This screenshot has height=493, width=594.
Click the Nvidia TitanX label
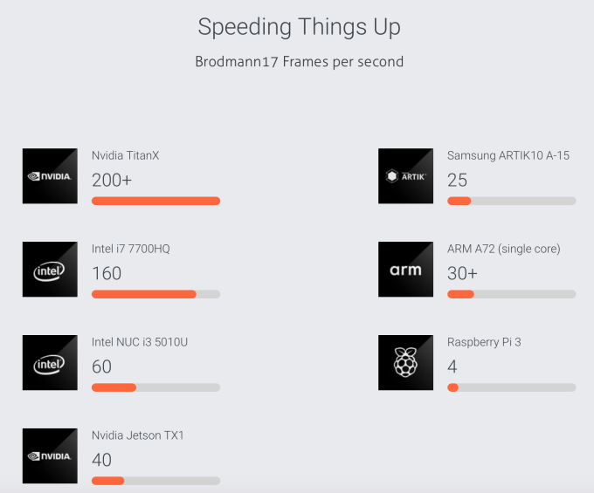coord(126,155)
